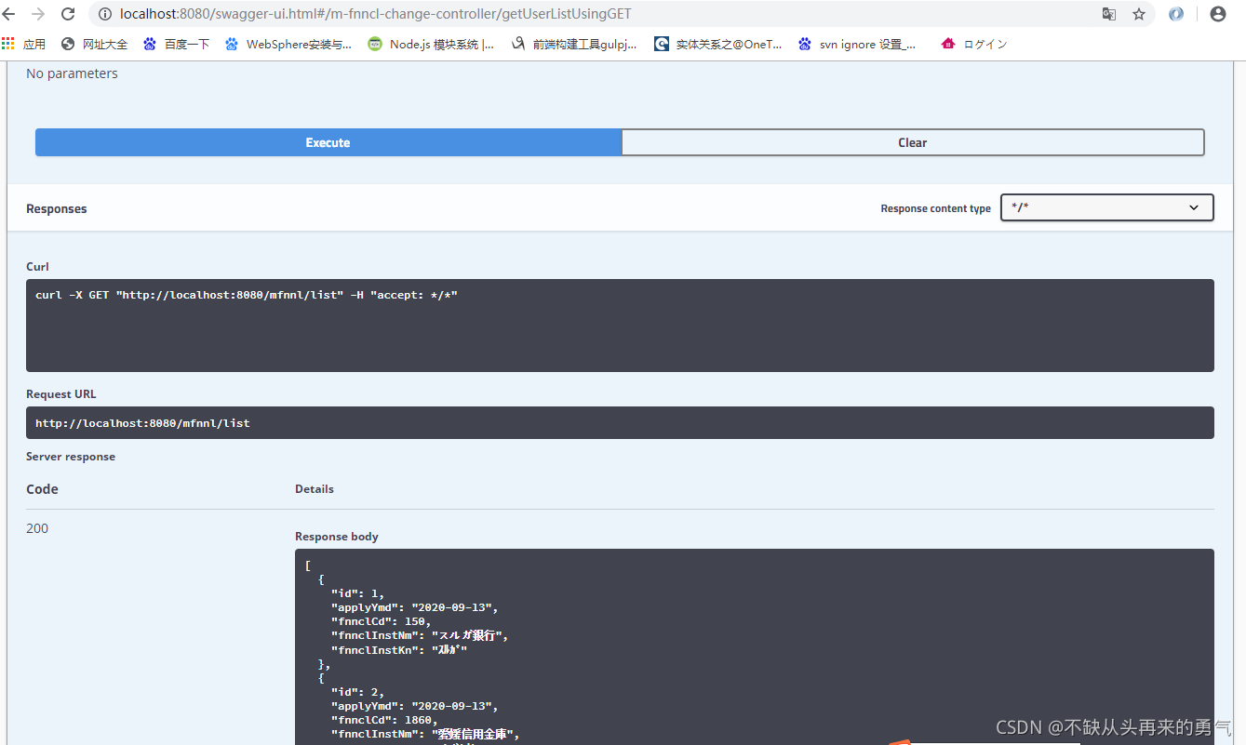1246x745 pixels.
Task: Click the Details column header
Action: tap(315, 488)
